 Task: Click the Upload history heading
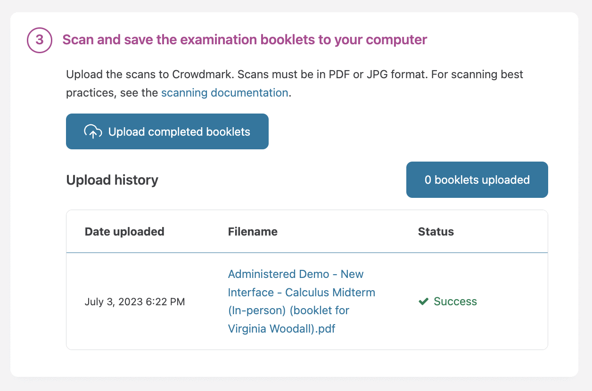click(112, 180)
